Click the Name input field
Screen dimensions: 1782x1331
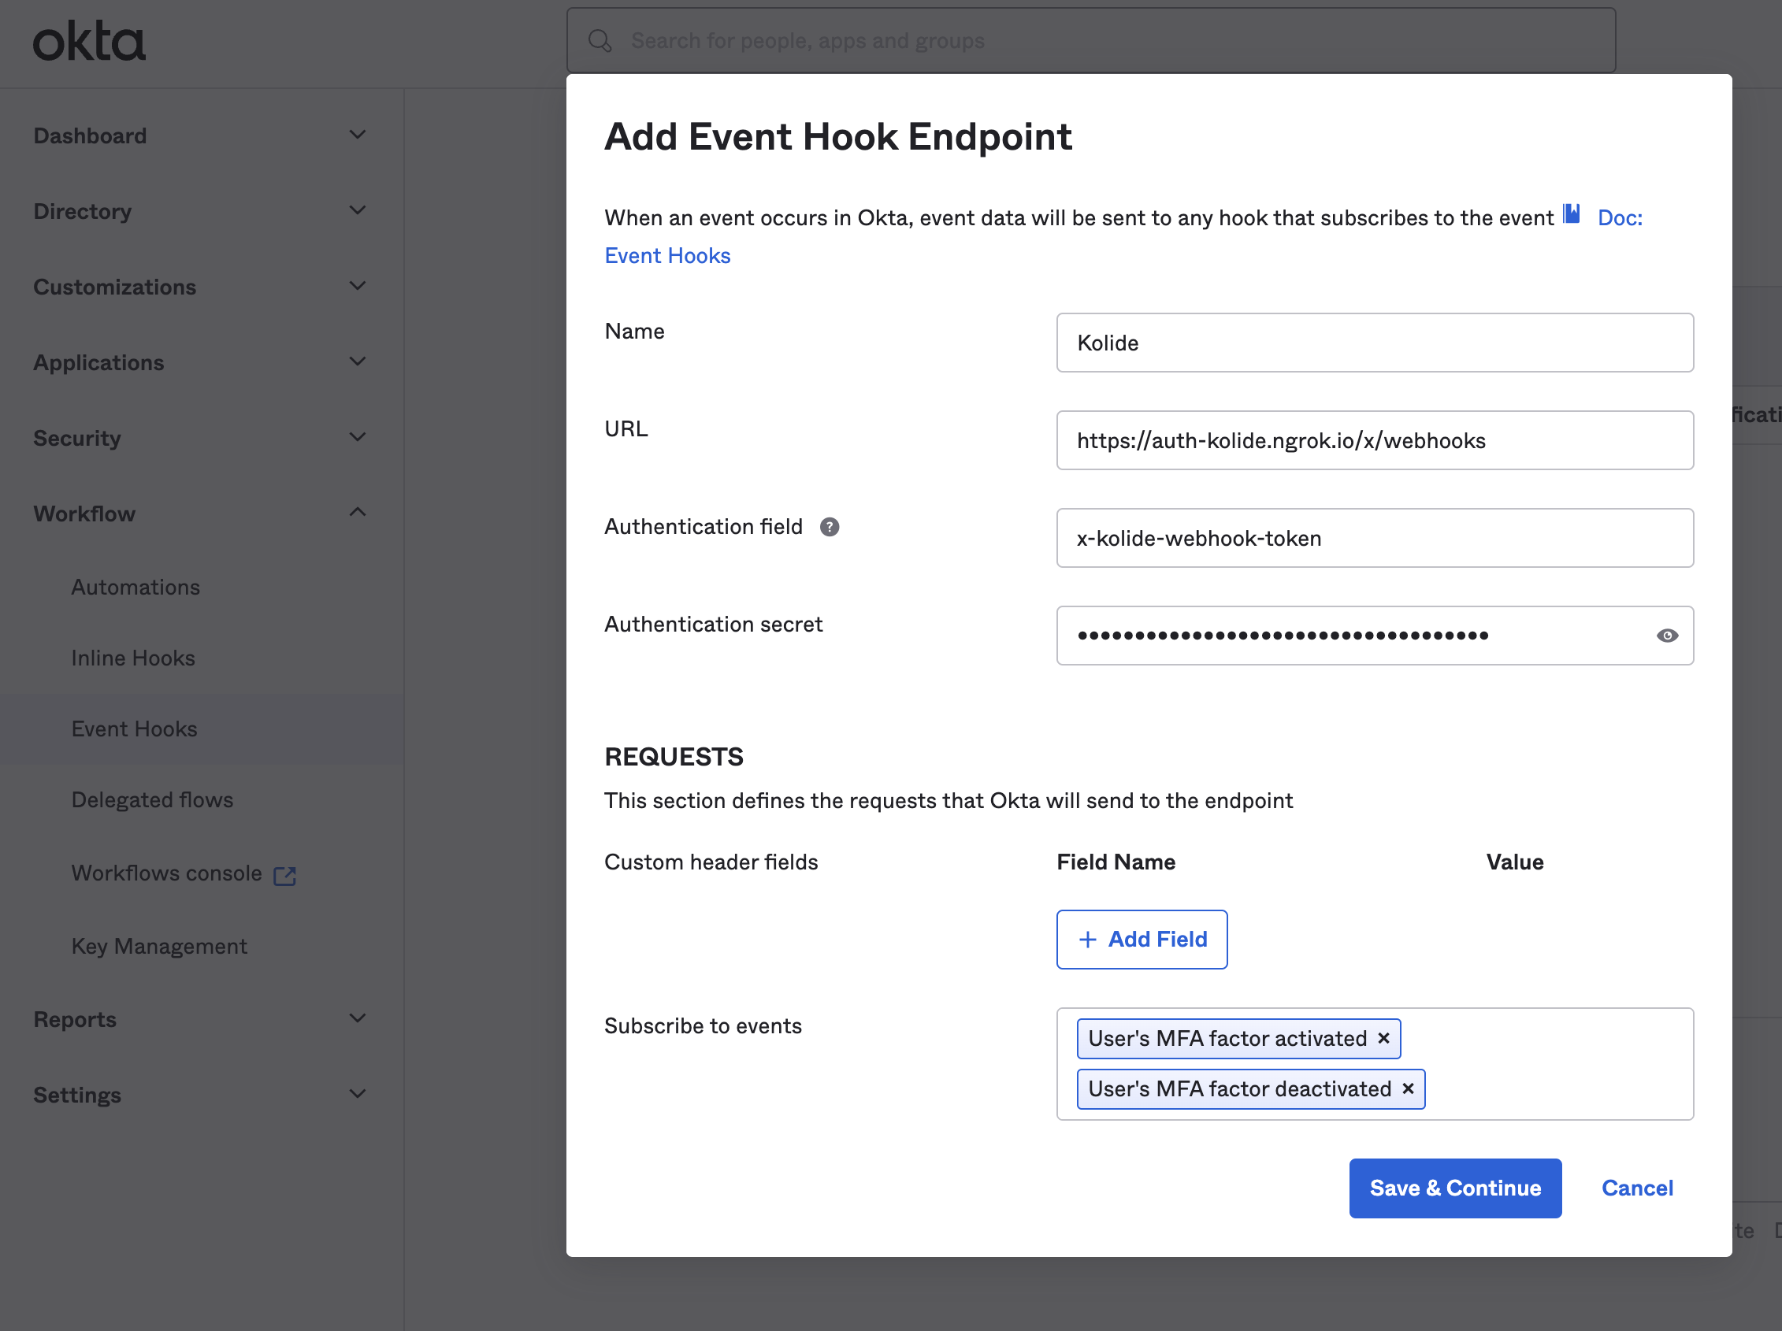click(1375, 343)
